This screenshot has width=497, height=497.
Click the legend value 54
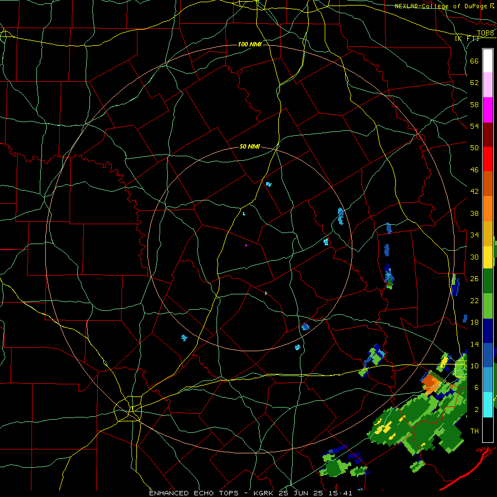(474, 126)
